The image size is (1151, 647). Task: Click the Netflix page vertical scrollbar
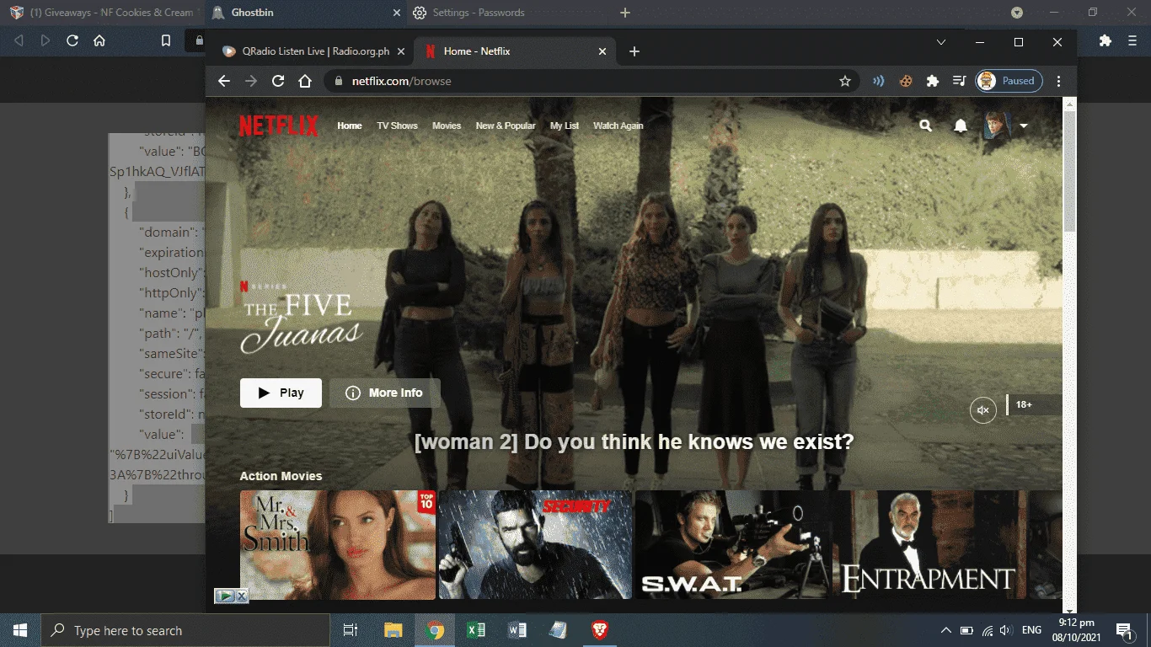click(x=1069, y=172)
